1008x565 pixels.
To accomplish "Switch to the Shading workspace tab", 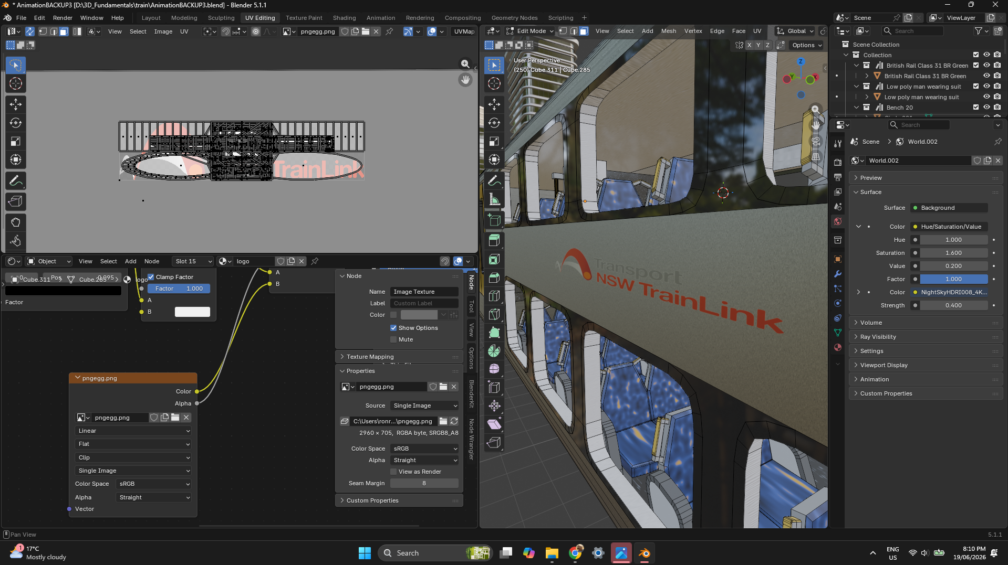I will 344,18.
